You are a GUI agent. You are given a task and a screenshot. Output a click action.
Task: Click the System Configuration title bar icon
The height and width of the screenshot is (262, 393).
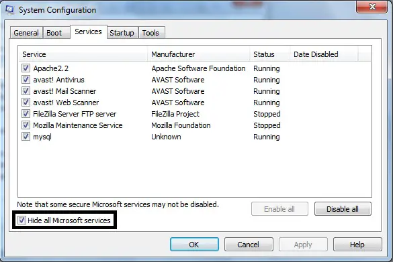(10, 10)
